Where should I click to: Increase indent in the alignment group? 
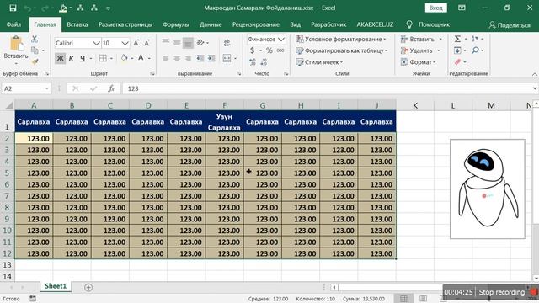[x=211, y=58]
